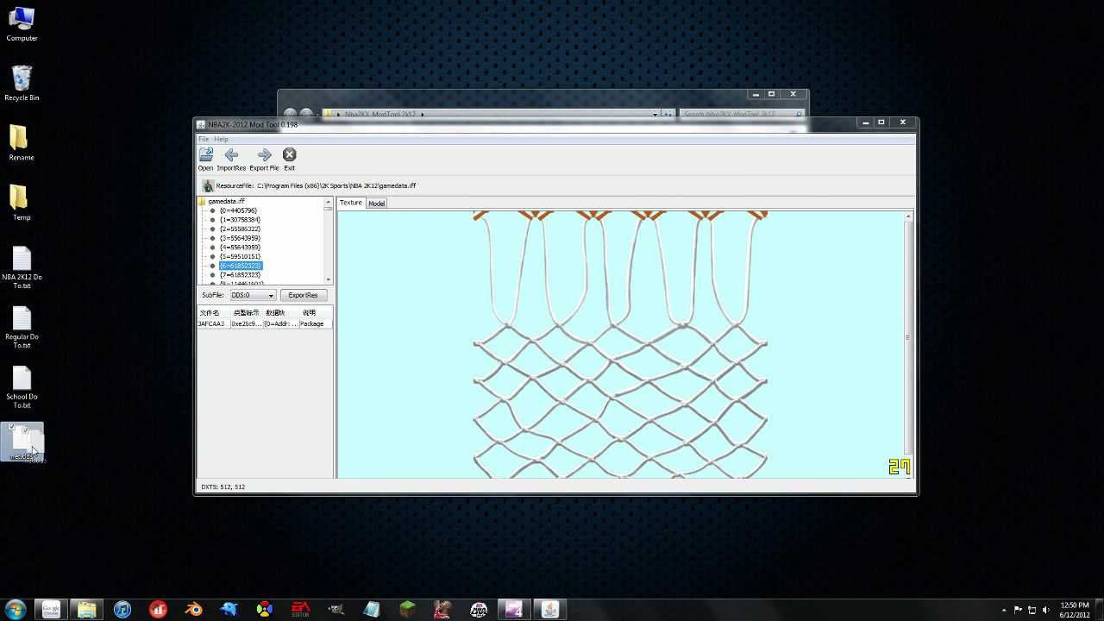Click the blue dolphin taskbar icon
The width and height of the screenshot is (1104, 621).
coord(229,610)
